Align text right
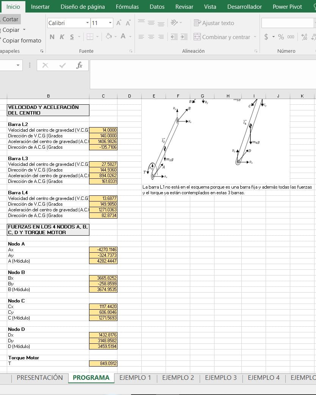The height and width of the screenshot is (395, 316). tap(161, 37)
